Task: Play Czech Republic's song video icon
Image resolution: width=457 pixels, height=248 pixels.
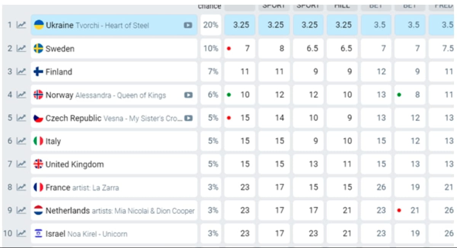Action: pos(188,118)
